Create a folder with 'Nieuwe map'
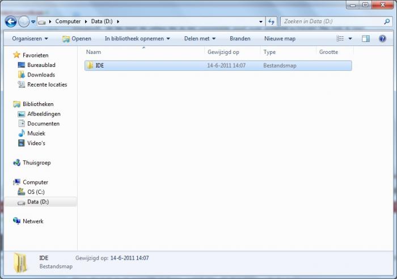Viewport: 397px width, 279px height. point(280,39)
